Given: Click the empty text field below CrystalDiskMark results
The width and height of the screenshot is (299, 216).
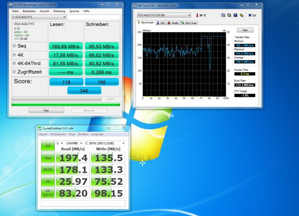Looking at the screenshot, I should click(83, 203).
